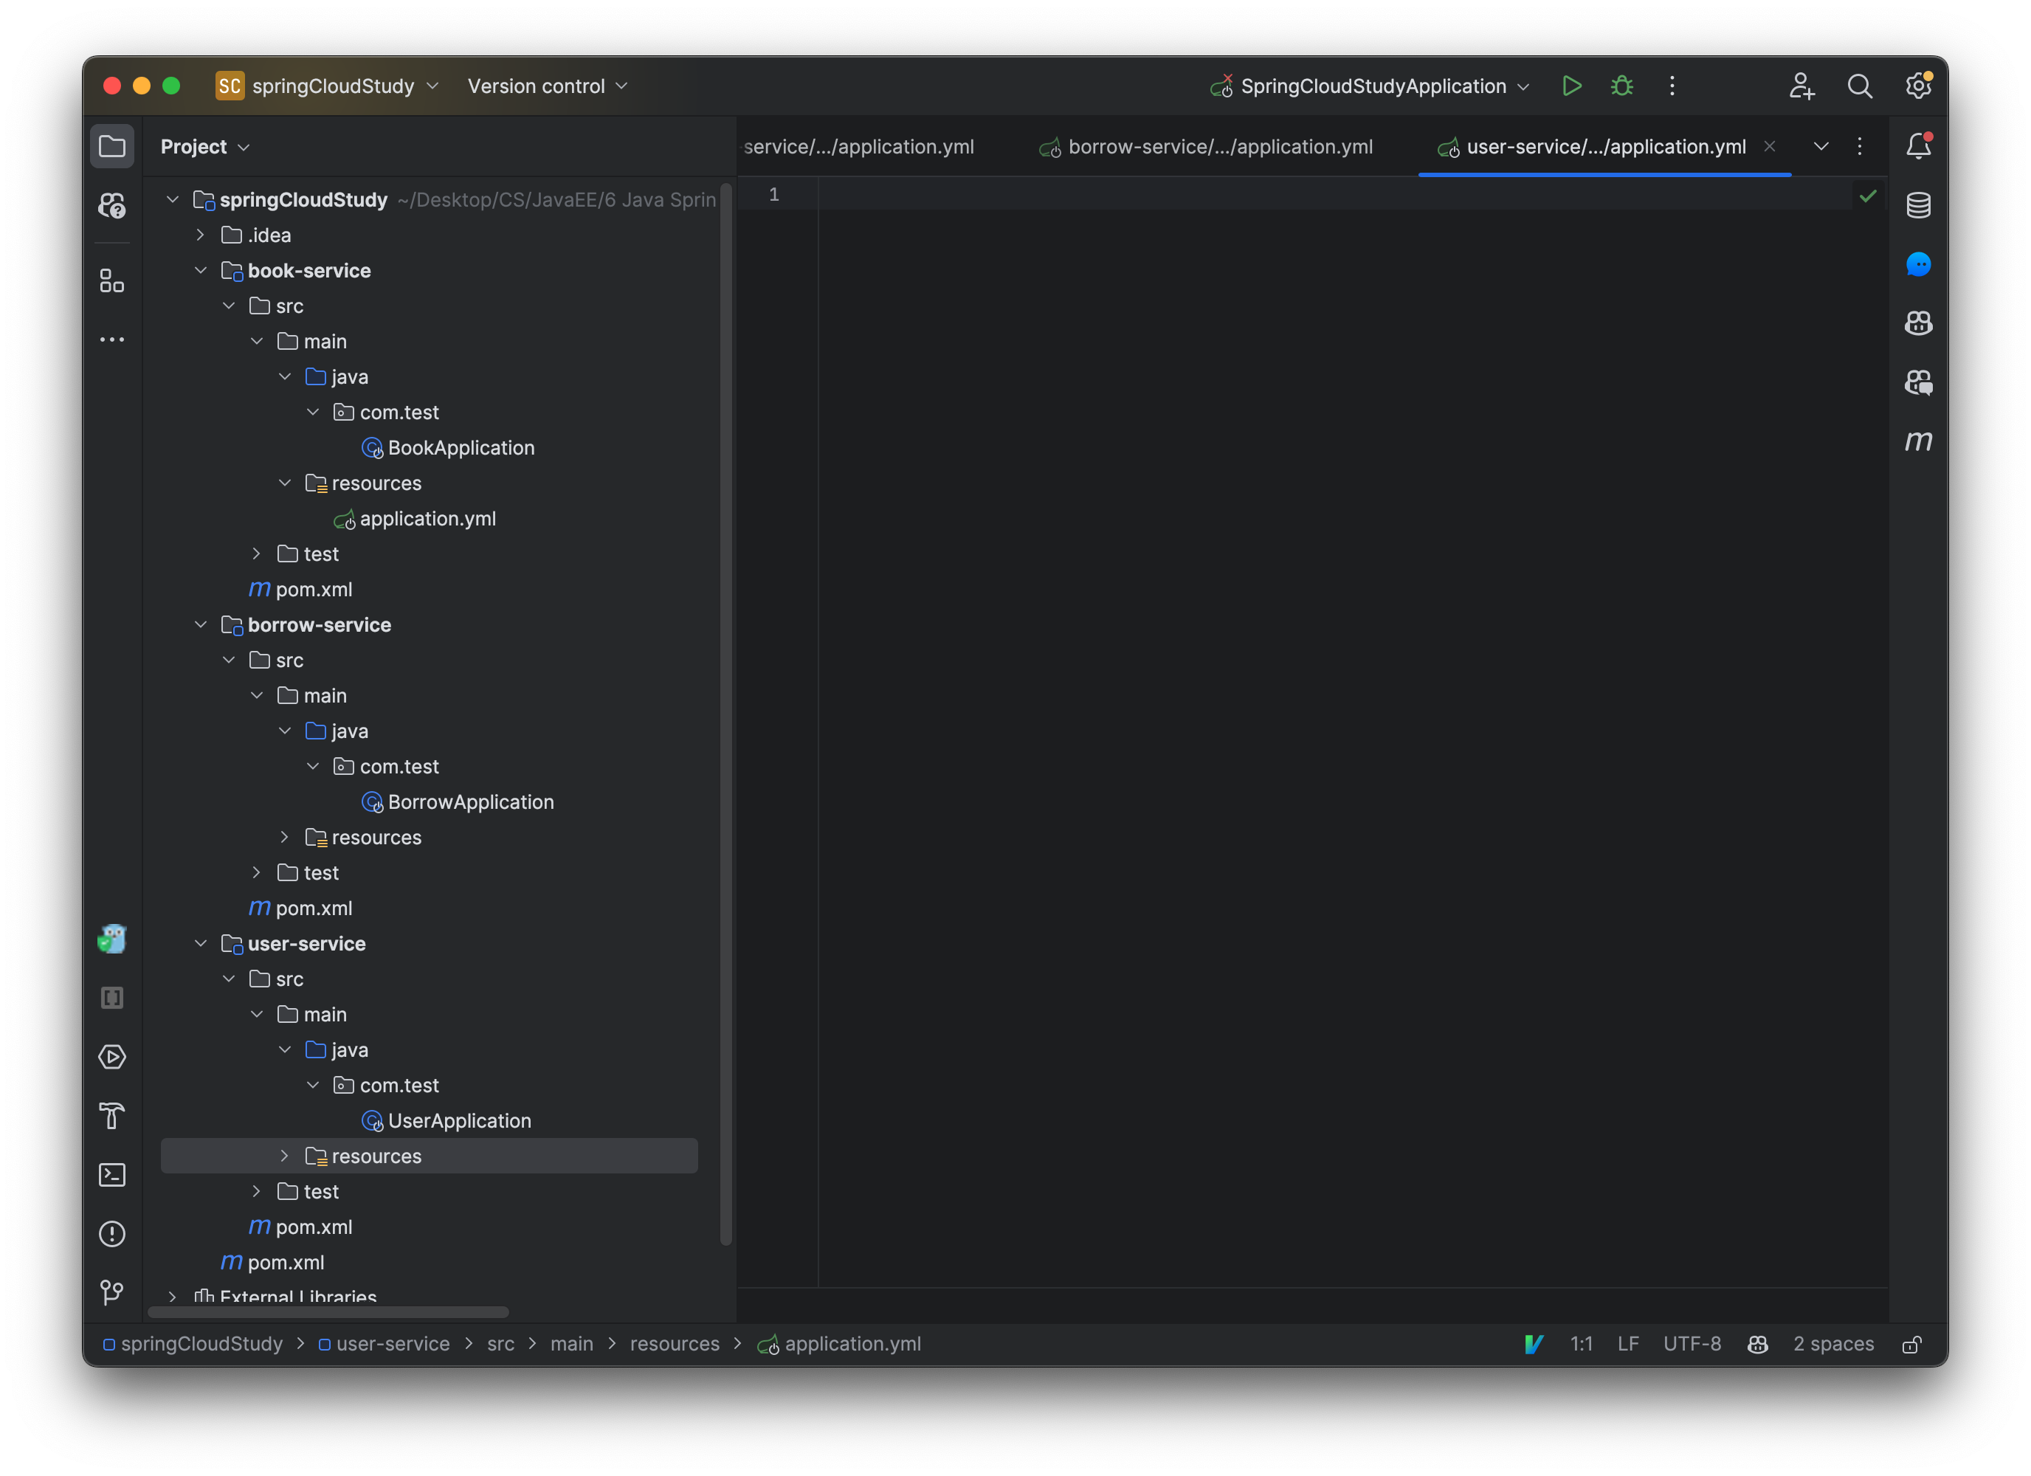Open editor tab options kebab menu
This screenshot has width=2031, height=1476.
tap(1860, 146)
